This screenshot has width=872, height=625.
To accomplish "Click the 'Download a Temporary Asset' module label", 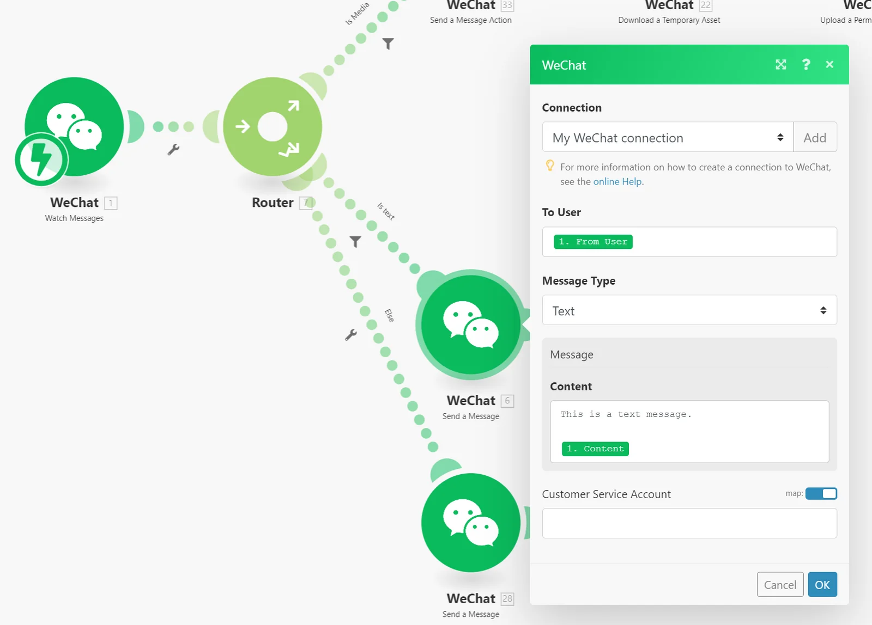I will tap(669, 20).
